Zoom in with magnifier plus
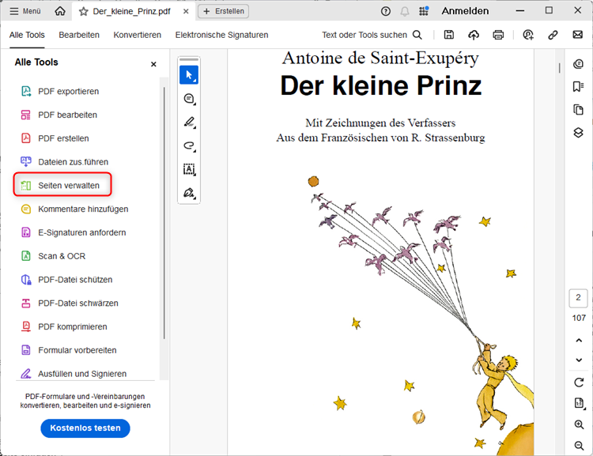Image resolution: width=593 pixels, height=456 pixels. [579, 424]
